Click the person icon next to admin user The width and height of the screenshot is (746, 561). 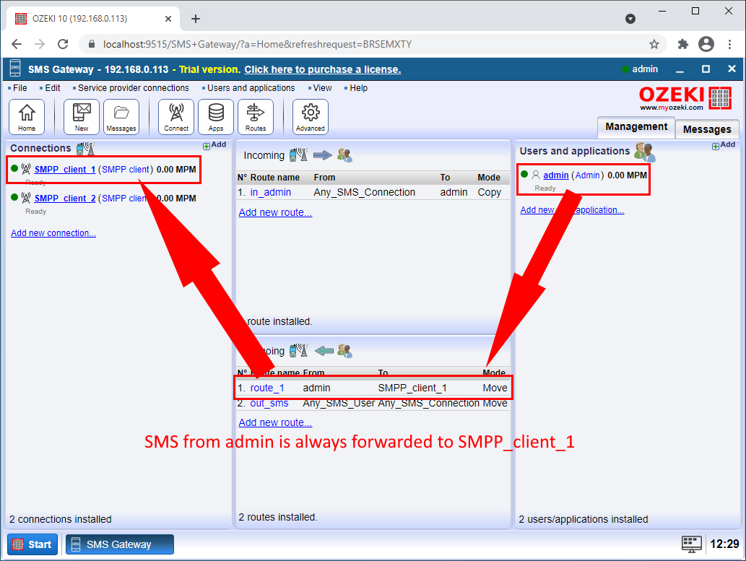click(536, 175)
